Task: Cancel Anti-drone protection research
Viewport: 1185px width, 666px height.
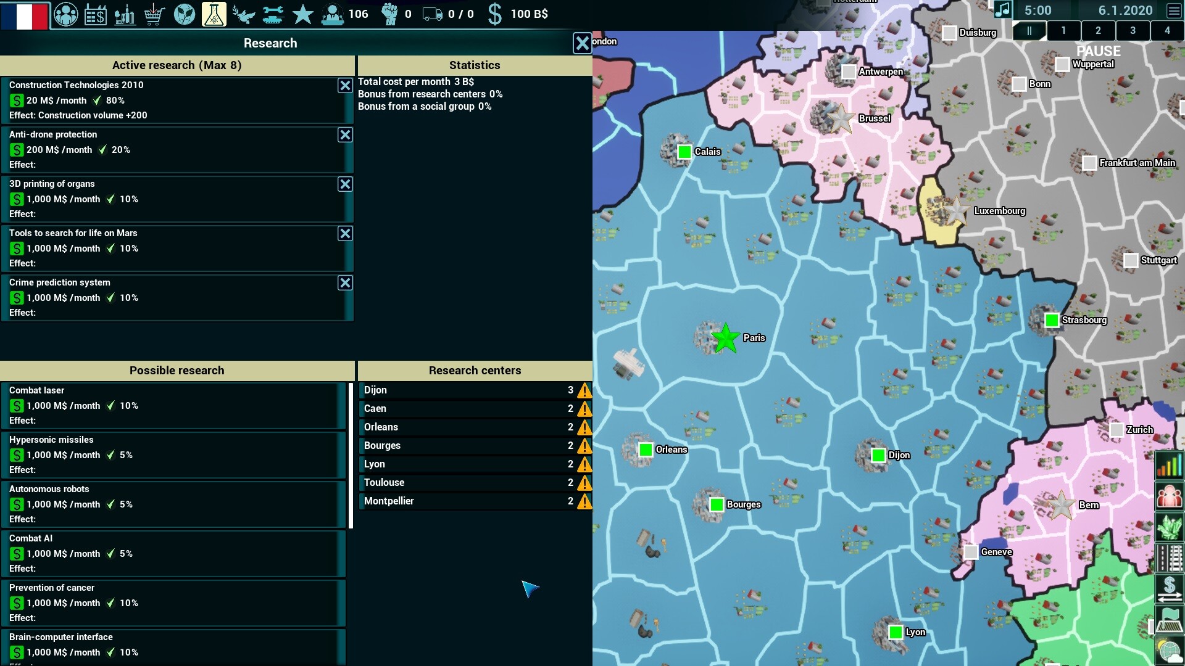Action: pos(345,135)
